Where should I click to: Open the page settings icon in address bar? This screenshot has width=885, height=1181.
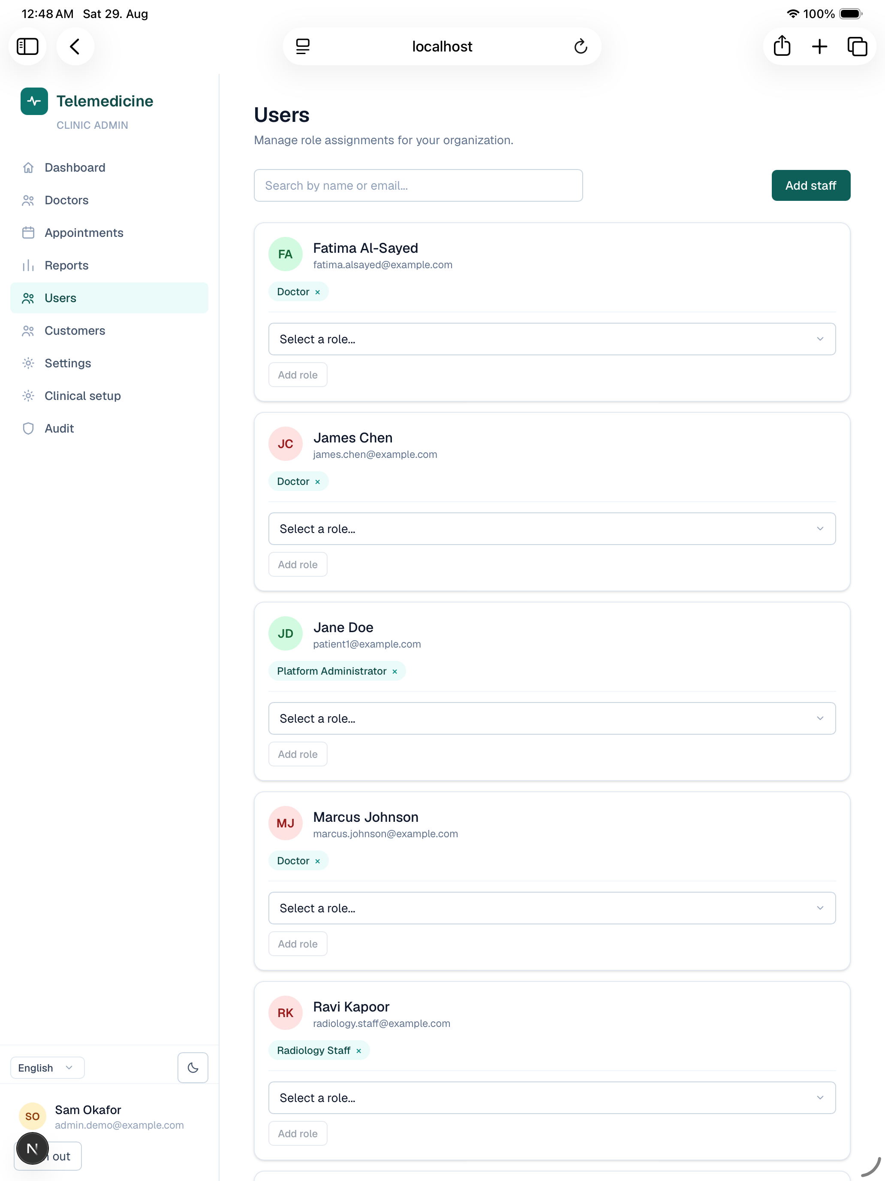(302, 46)
